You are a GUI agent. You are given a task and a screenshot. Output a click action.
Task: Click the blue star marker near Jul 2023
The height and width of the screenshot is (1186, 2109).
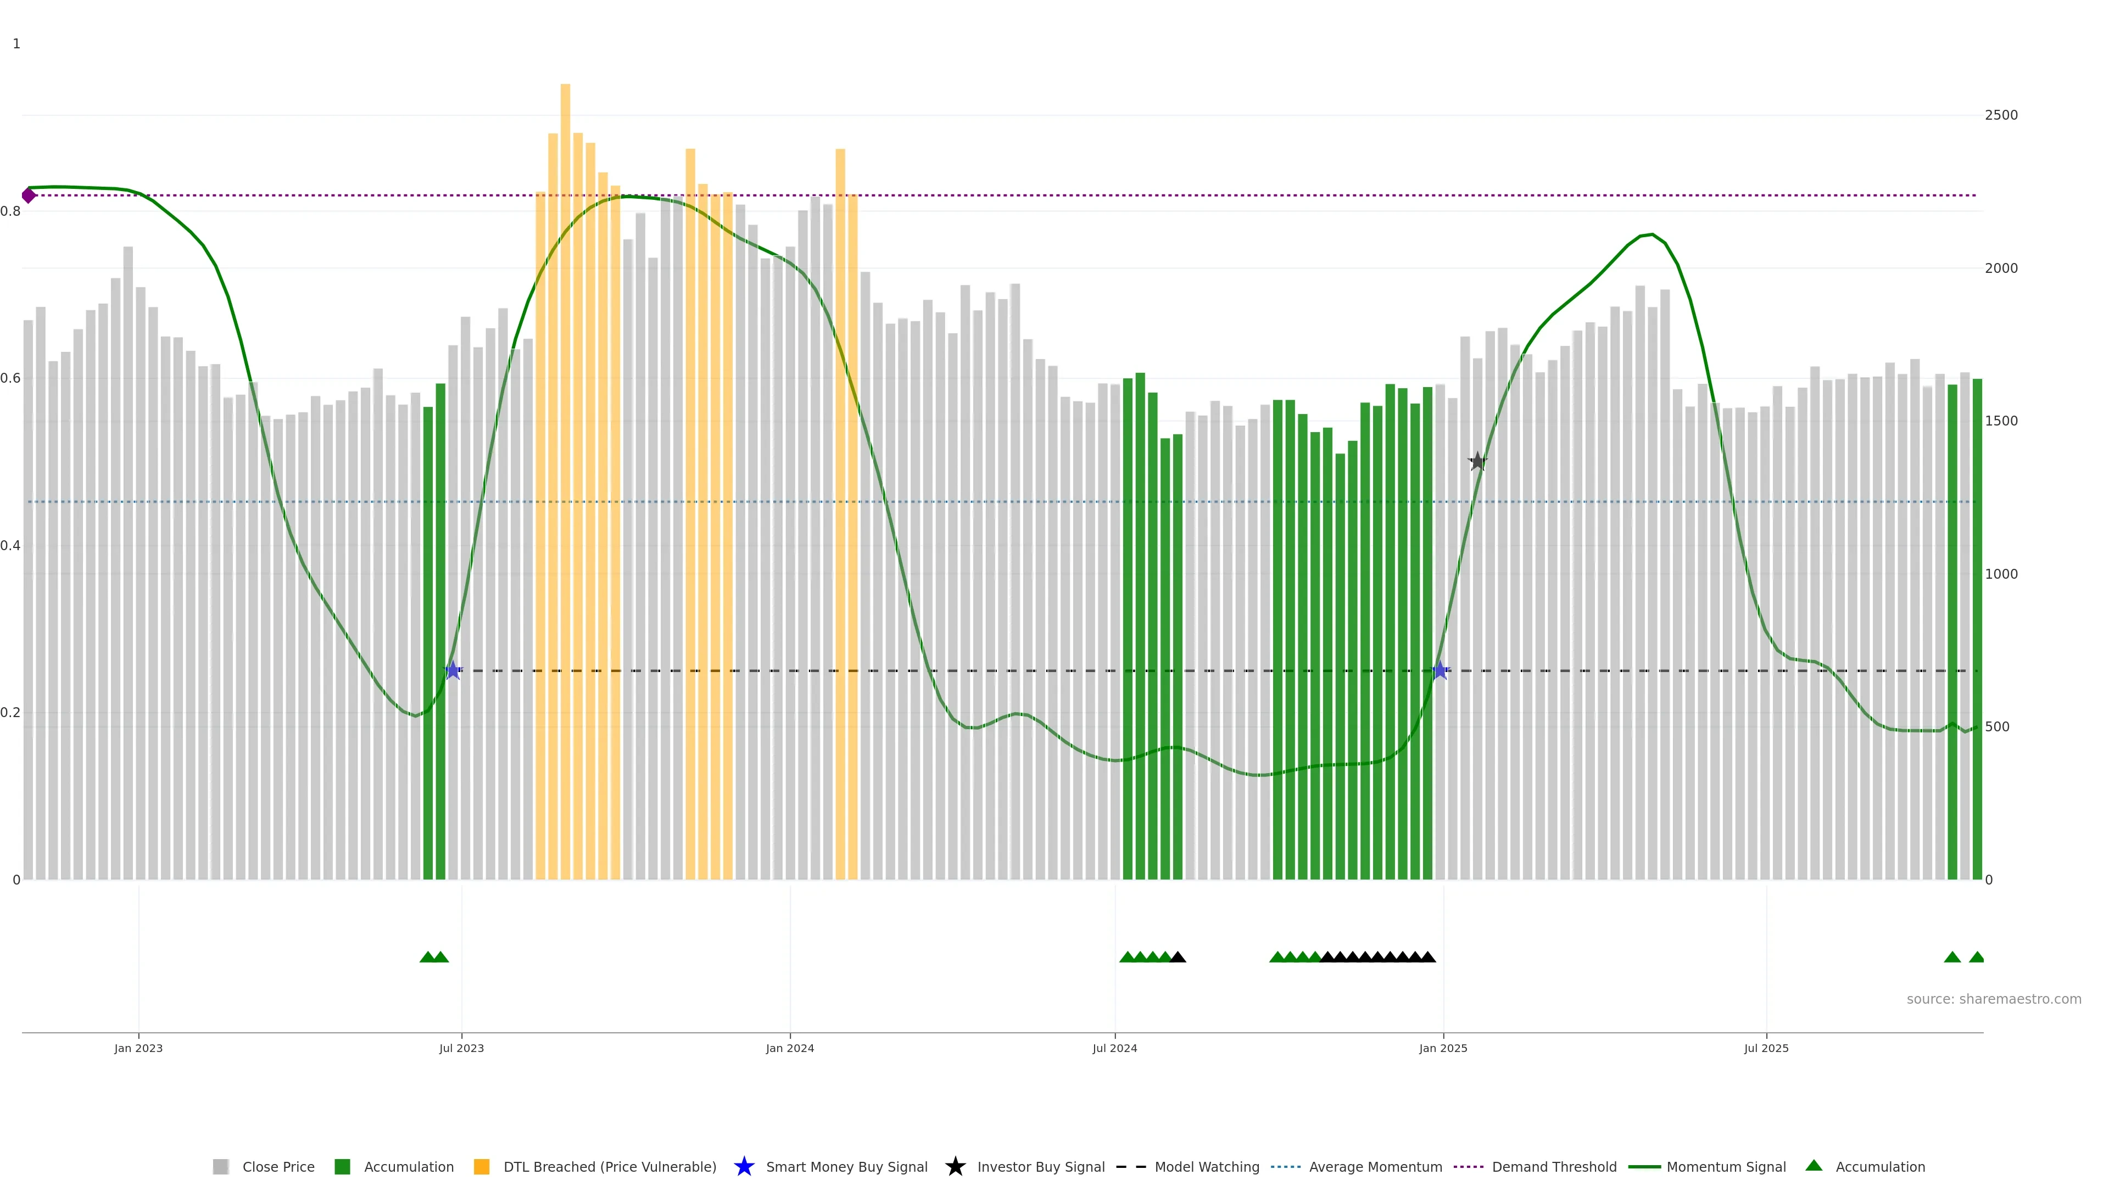(x=453, y=670)
